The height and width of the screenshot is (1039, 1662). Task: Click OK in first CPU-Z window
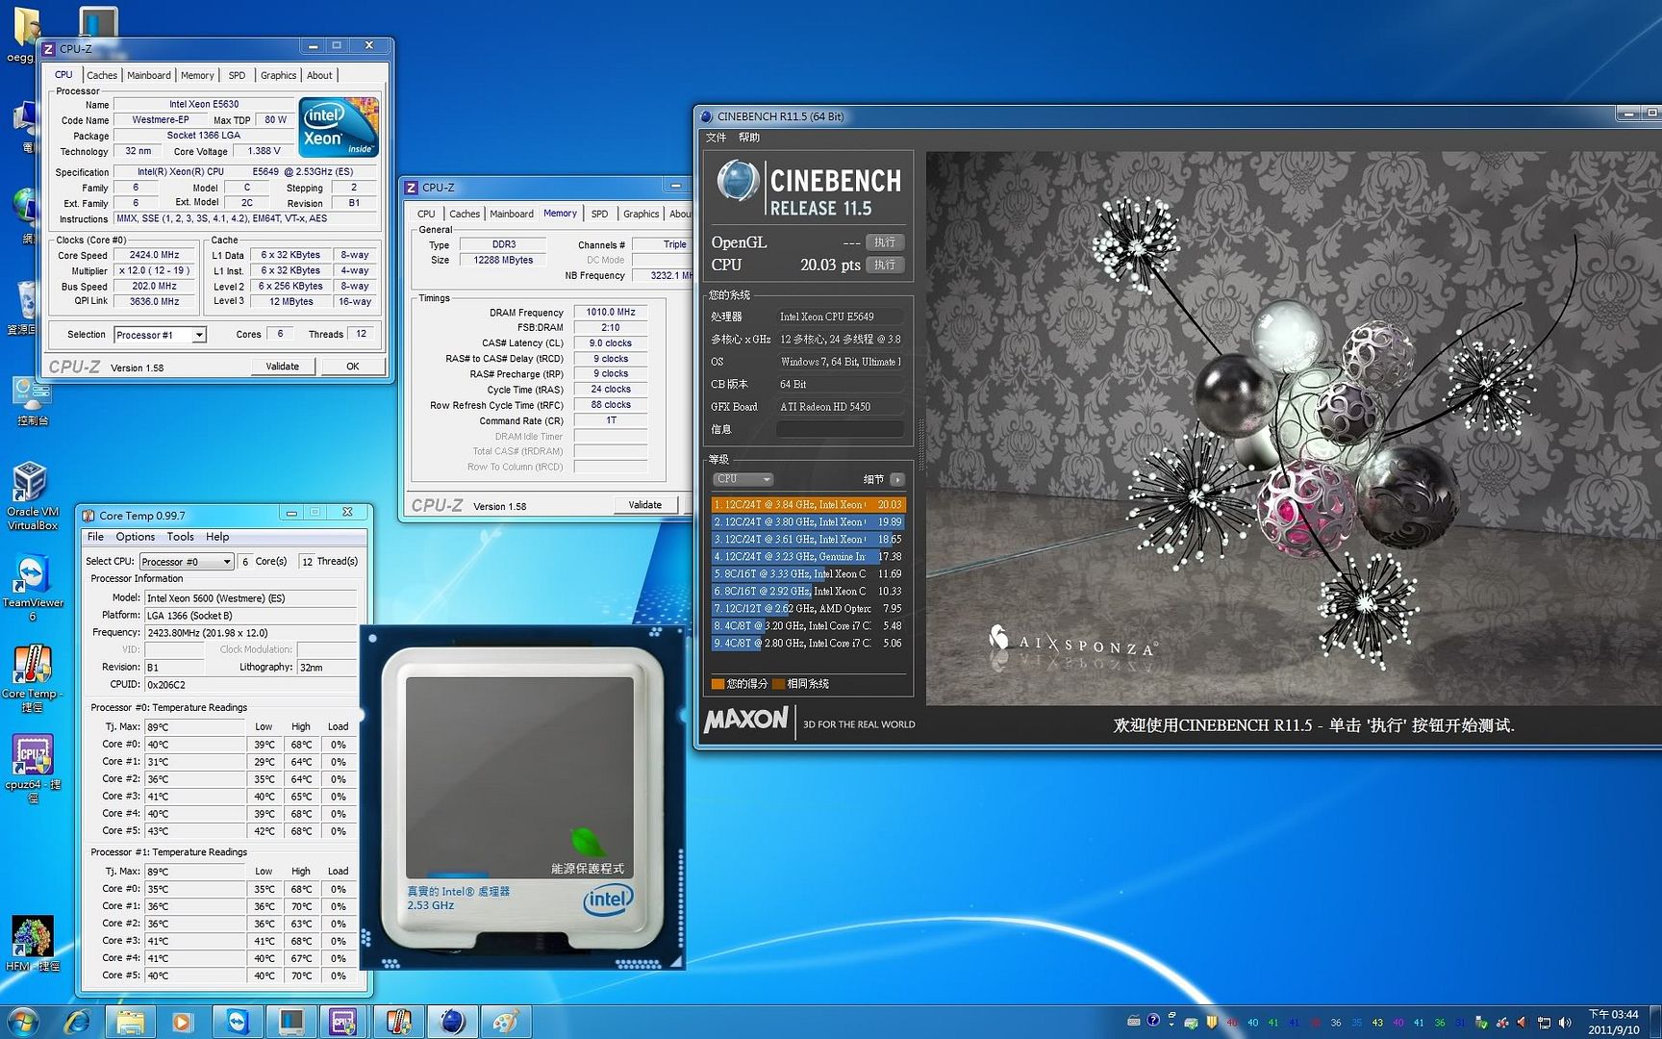point(353,367)
